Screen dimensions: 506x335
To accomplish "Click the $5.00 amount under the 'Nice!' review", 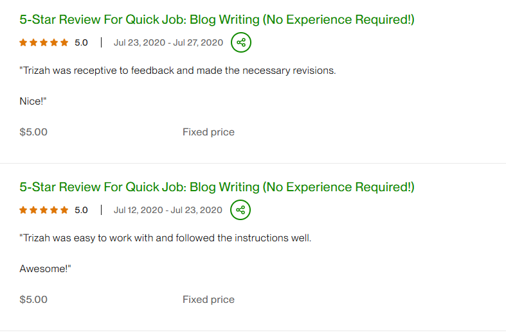I will [x=33, y=132].
